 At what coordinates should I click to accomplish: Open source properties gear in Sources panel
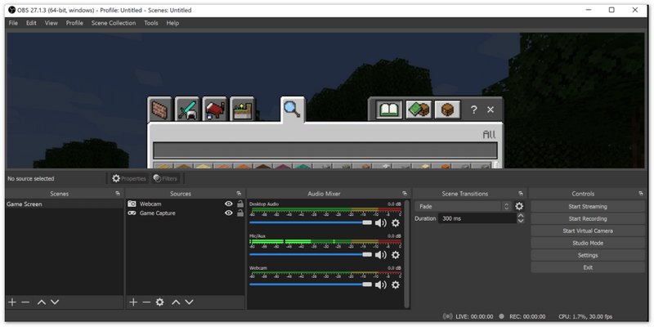click(x=160, y=302)
